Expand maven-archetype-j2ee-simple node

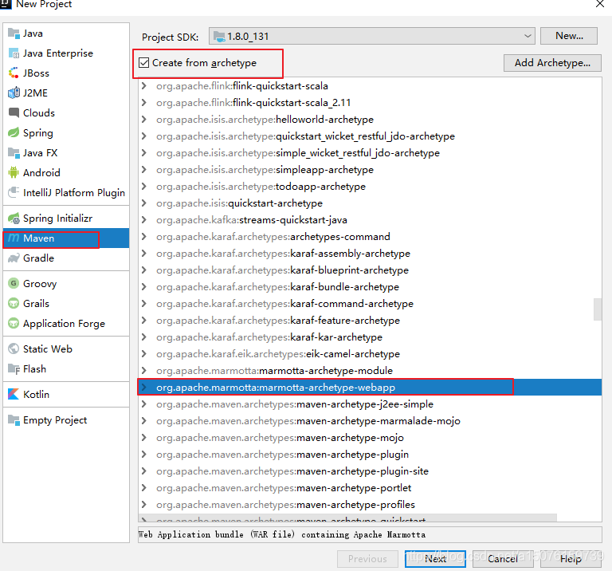pyautogui.click(x=144, y=404)
